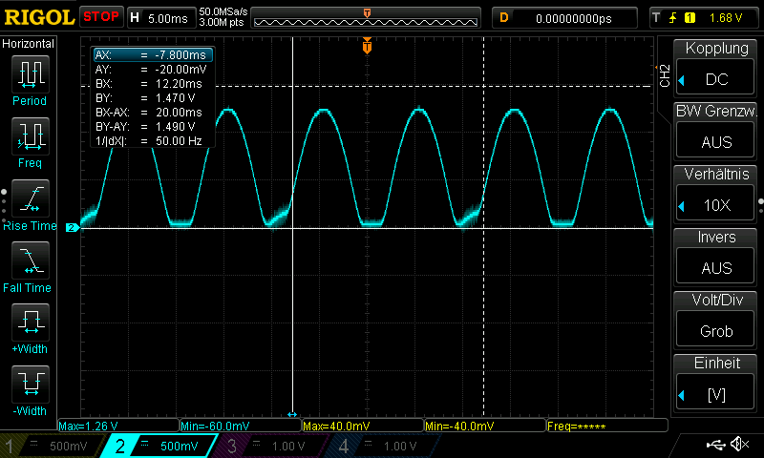Click the trigger source channel 1 badge
Screen dimensions: 764x458
690,18
